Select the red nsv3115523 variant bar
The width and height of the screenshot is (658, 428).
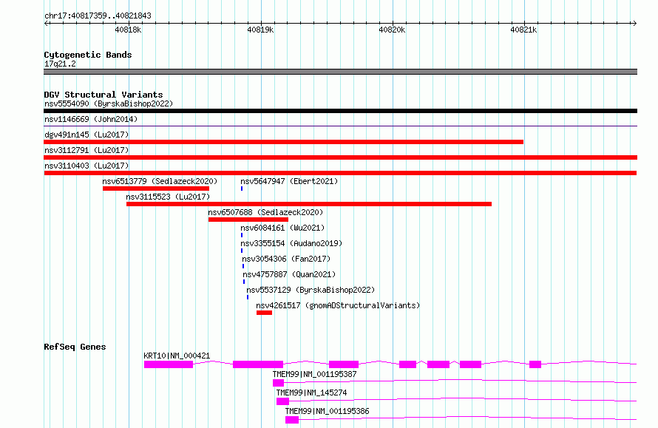point(309,204)
